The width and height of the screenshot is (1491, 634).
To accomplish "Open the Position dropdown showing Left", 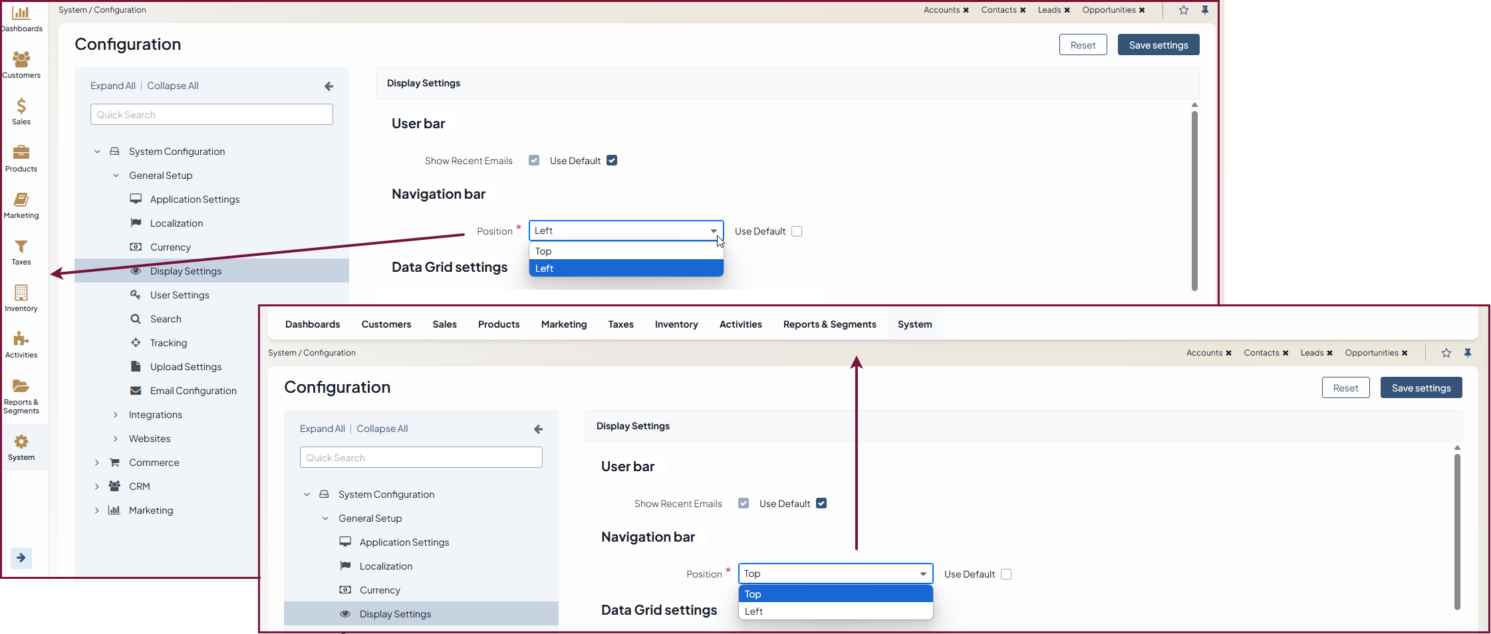I will pyautogui.click(x=626, y=231).
